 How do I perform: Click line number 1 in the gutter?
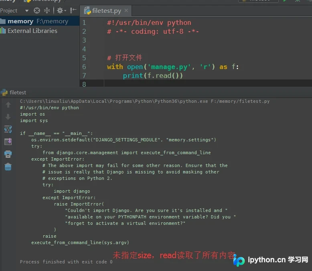[84, 22]
